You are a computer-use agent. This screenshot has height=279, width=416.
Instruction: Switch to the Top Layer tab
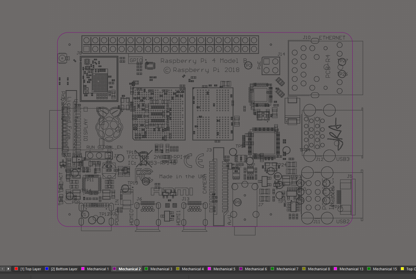tap(30, 269)
